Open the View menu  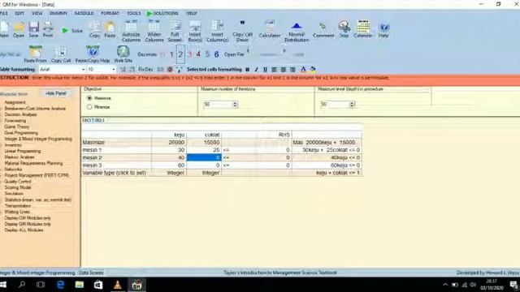[37, 13]
